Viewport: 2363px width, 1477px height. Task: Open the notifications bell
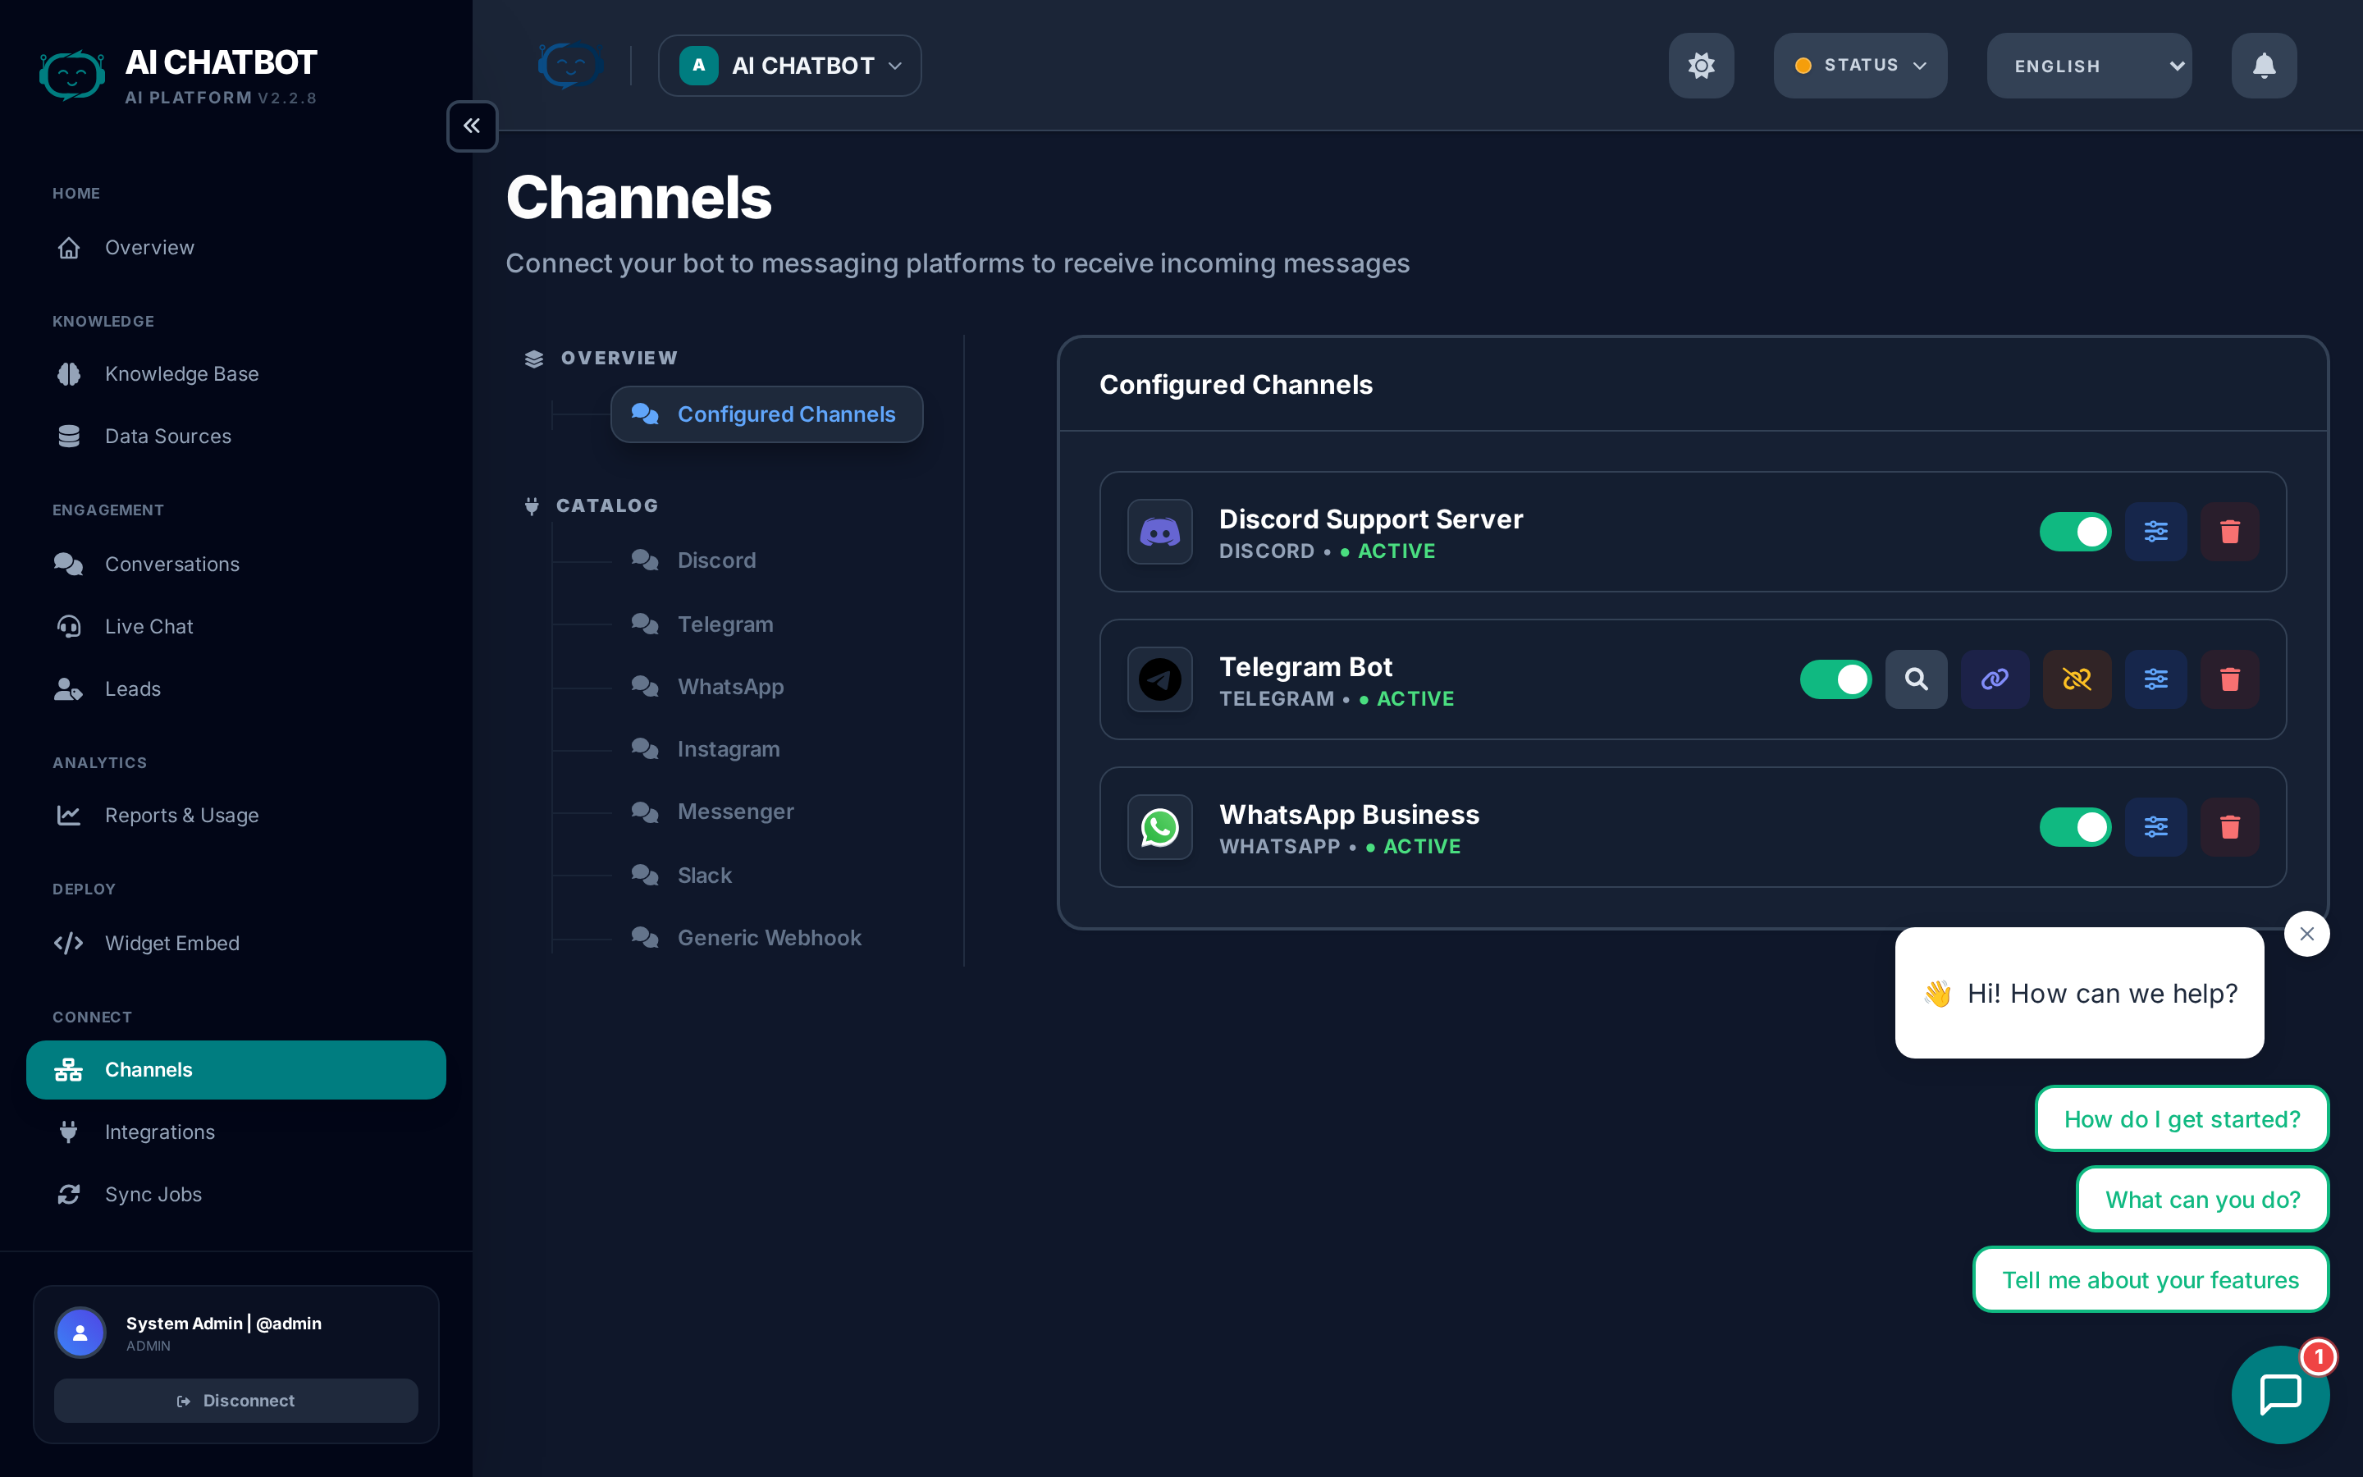pos(2264,66)
